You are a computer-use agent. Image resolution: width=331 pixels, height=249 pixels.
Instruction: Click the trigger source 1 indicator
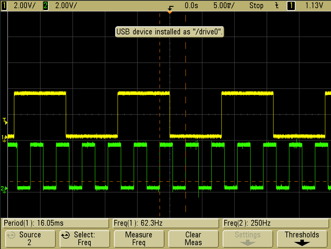291,6
